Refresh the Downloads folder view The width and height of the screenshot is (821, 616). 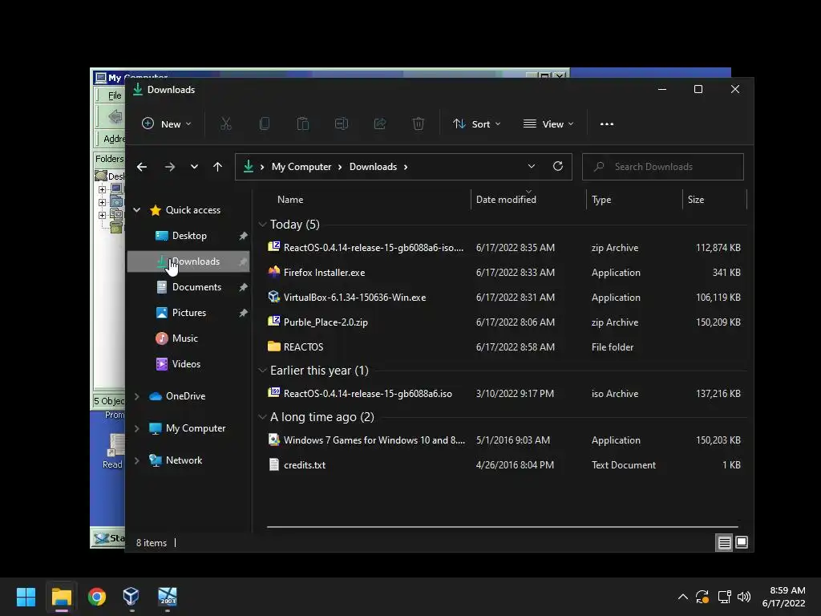(558, 167)
